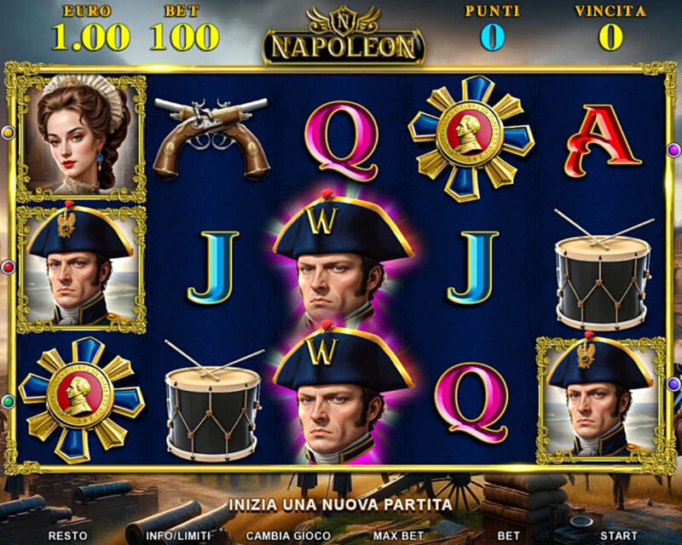Select the medal symbol in top row
The width and height of the screenshot is (682, 545).
tap(471, 138)
